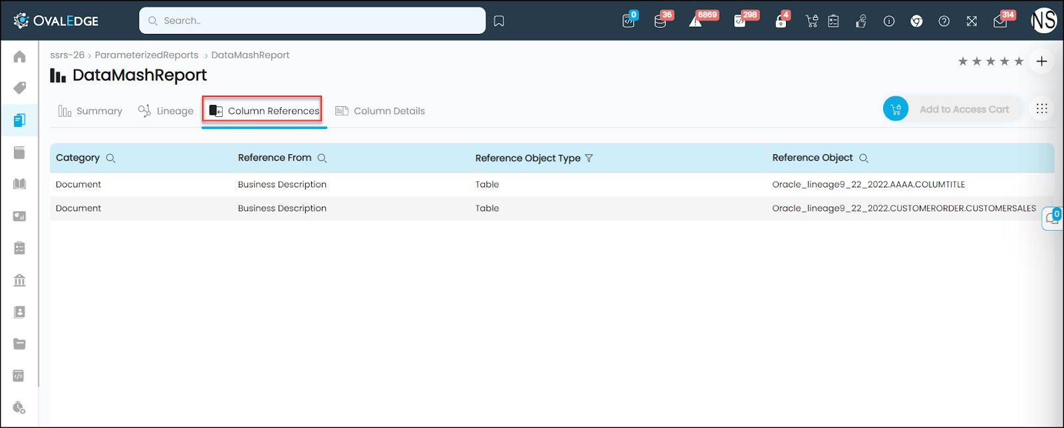The image size is (1064, 428).
Task: Open the nine-dots more options menu
Action: [1041, 108]
